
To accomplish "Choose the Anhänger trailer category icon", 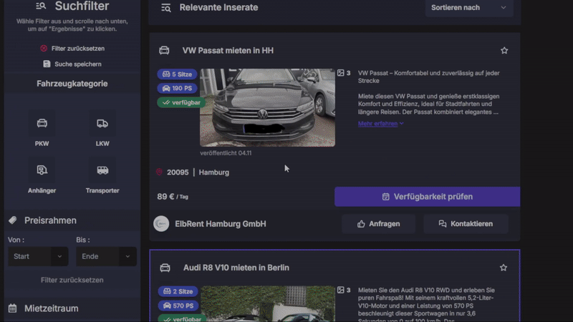I will 42,170.
